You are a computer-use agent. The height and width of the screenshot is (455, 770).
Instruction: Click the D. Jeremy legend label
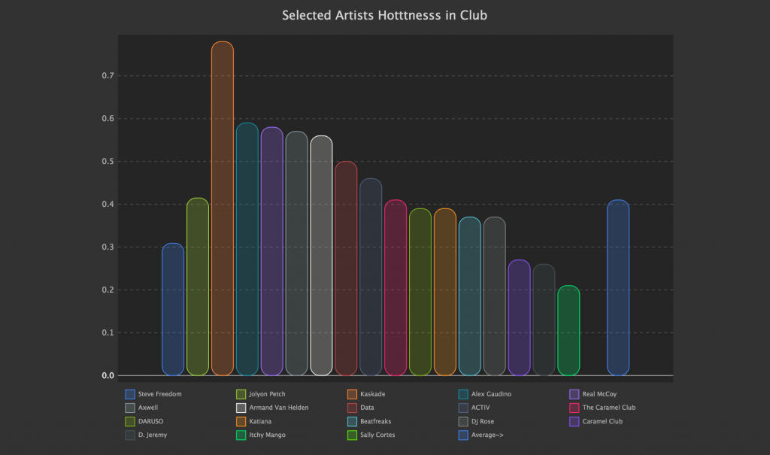pos(153,435)
